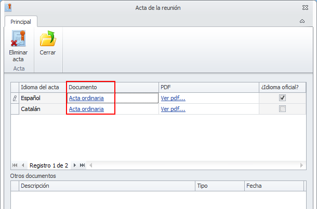This screenshot has height=209, width=317.
Task: Open Ver pdf link in Catalán row
Action: [x=173, y=109]
